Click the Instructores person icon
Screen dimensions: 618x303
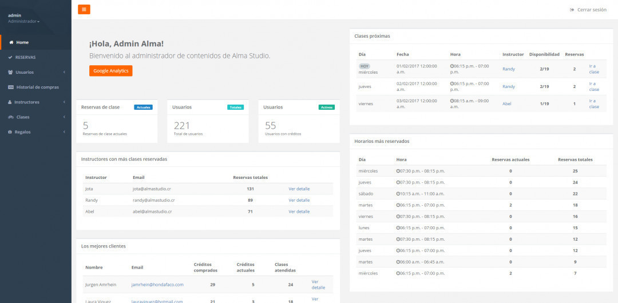(10, 102)
